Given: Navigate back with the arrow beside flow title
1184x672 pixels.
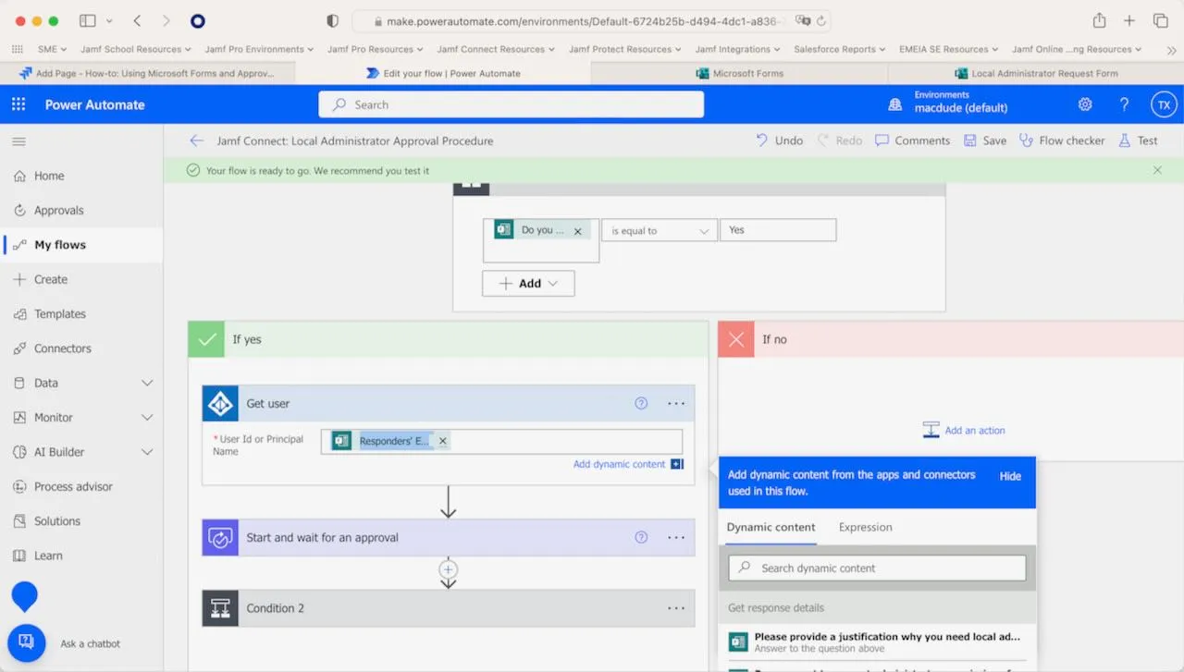Looking at the screenshot, I should pos(196,141).
